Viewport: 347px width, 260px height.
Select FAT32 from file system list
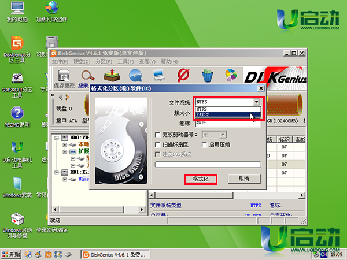tap(228, 114)
